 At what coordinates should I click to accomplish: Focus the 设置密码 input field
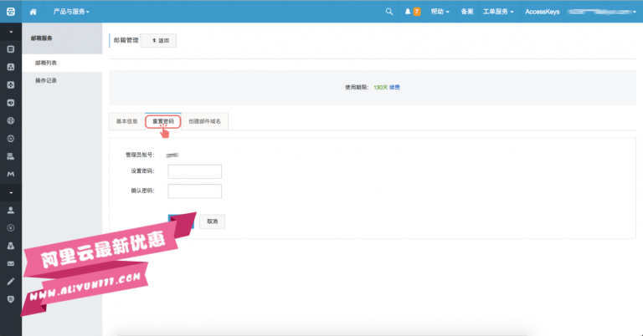(x=195, y=171)
